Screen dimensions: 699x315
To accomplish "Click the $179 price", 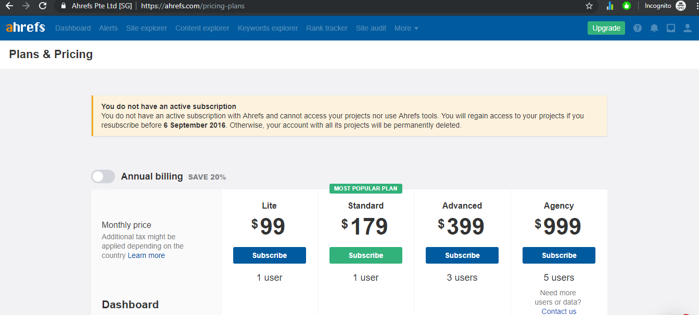I will (x=365, y=226).
